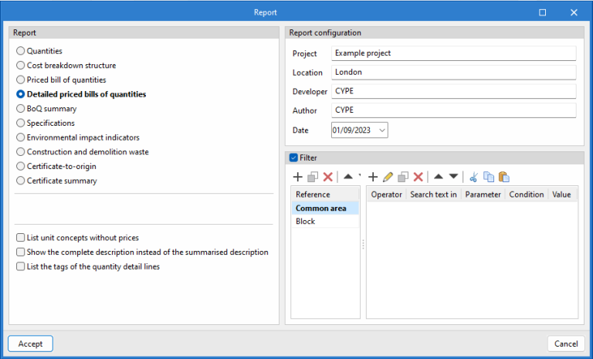Add a new filter reference

pos(297,177)
